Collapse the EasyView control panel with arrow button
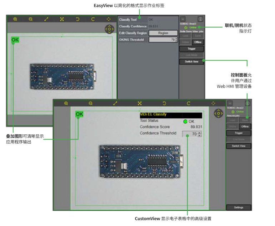275x226 pixels. pyautogui.click(x=183, y=19)
